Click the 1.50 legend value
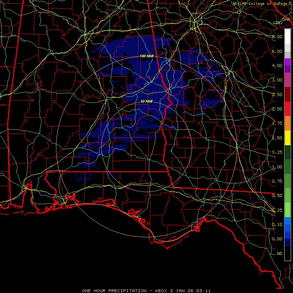The image size is (293, 293). (277, 138)
